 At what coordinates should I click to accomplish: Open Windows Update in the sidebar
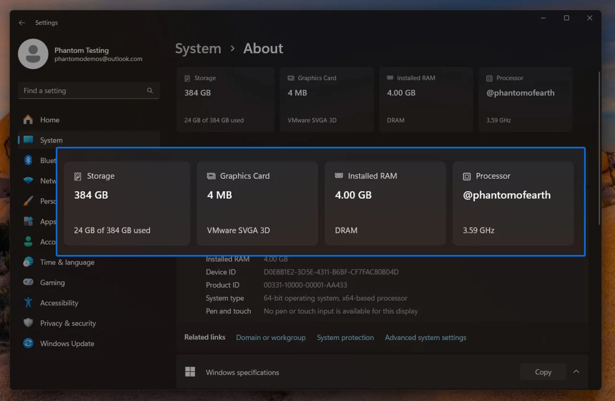tap(89, 343)
